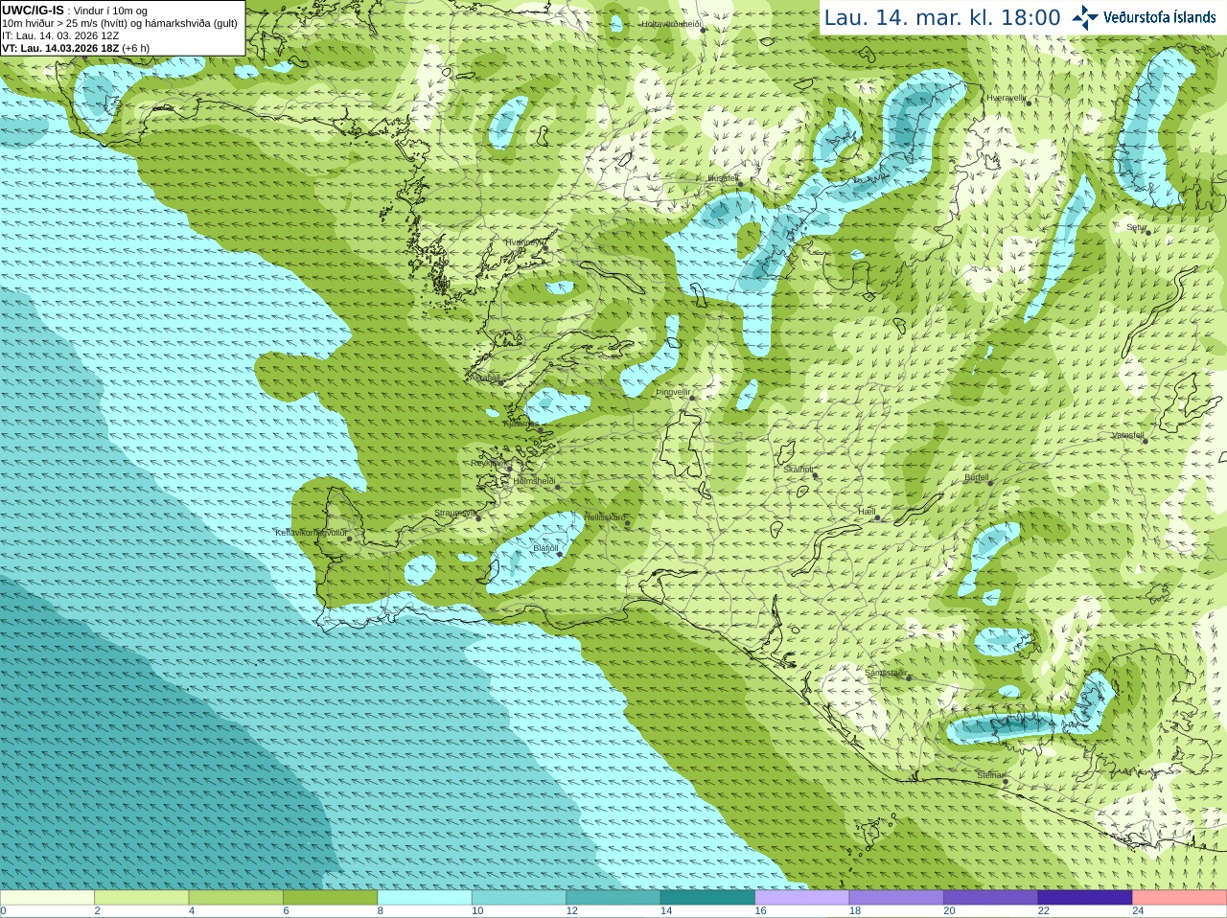Click the 'UWC/IG-IS' model title text
Image resolution: width=1227 pixels, height=918 pixels.
point(33,10)
